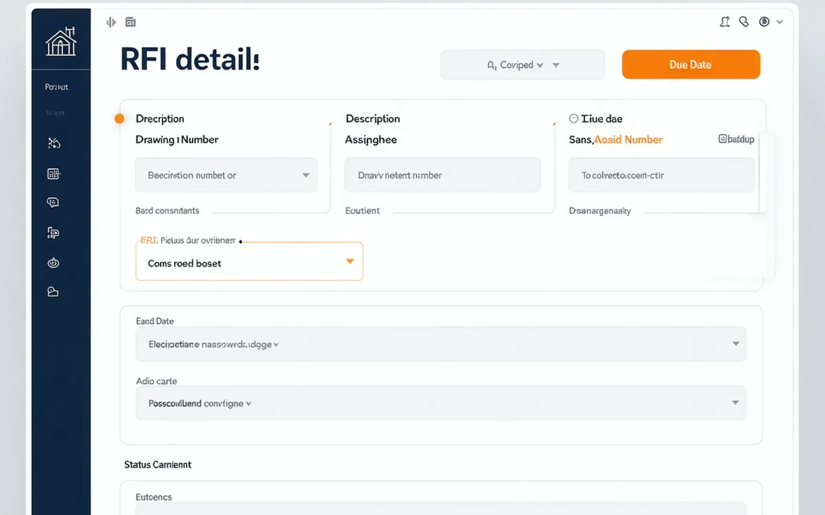Viewport: 825px width, 515px height.
Task: Click the 'Adio carte' label
Action: click(157, 381)
